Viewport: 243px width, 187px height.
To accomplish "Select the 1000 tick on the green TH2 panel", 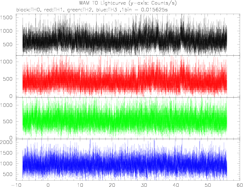I will [6, 105].
